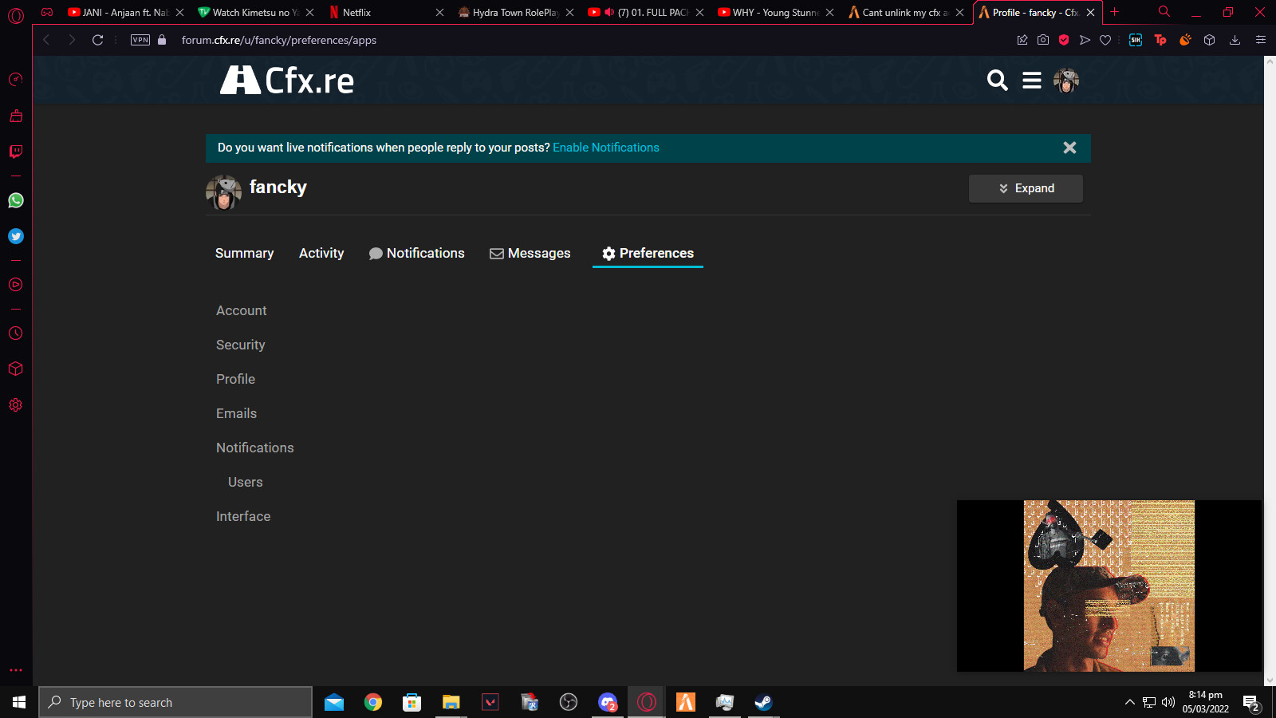Image resolution: width=1276 pixels, height=718 pixels.
Task: Open WhatsApp messenger in sidebar
Action: coord(15,200)
